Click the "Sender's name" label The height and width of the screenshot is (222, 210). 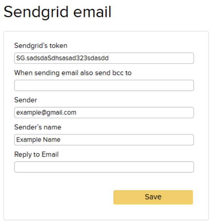pyautogui.click(x=37, y=127)
